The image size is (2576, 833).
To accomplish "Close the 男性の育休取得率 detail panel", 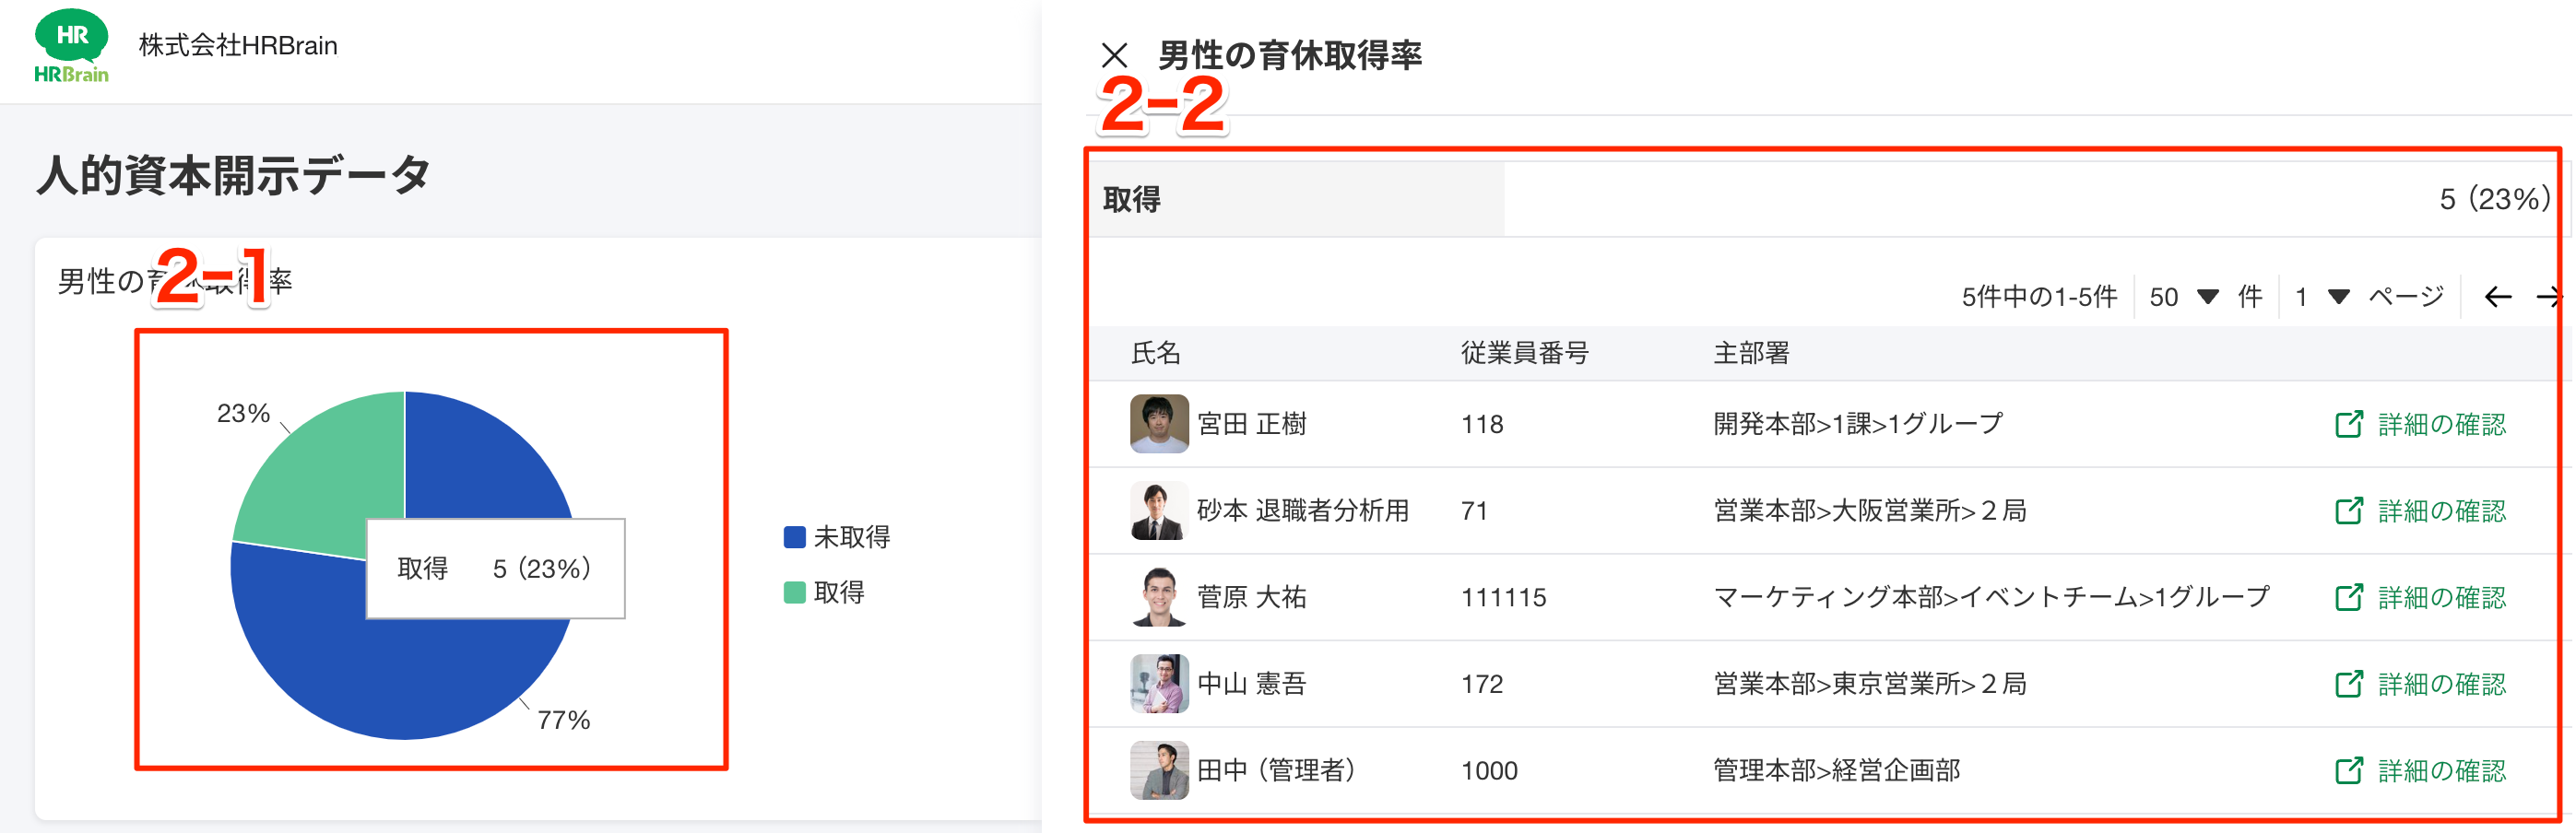I will click(1114, 55).
